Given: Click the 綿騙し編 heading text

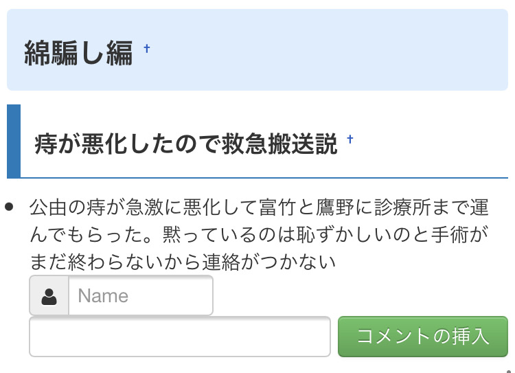Looking at the screenshot, I should (x=78, y=52).
